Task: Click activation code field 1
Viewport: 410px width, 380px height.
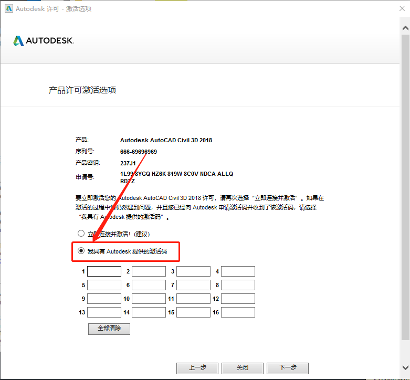Action: coord(104,271)
